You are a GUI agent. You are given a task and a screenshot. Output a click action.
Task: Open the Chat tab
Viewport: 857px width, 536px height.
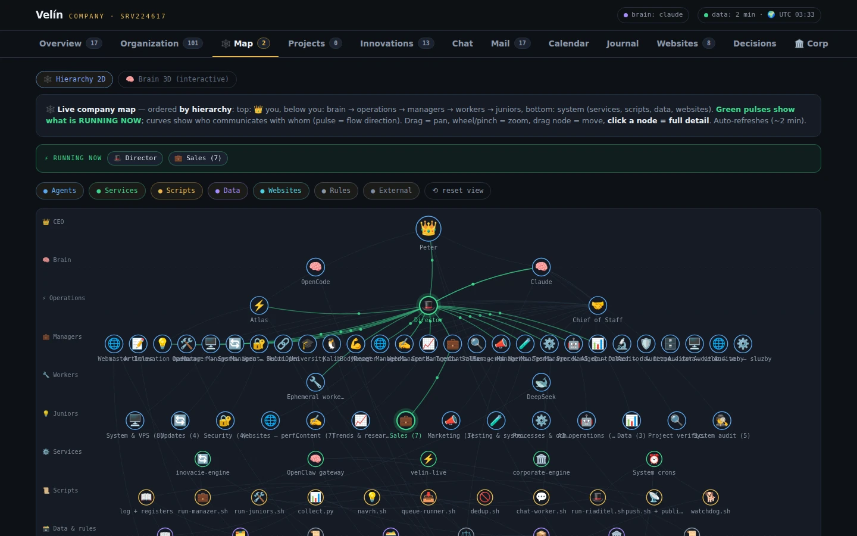click(462, 43)
